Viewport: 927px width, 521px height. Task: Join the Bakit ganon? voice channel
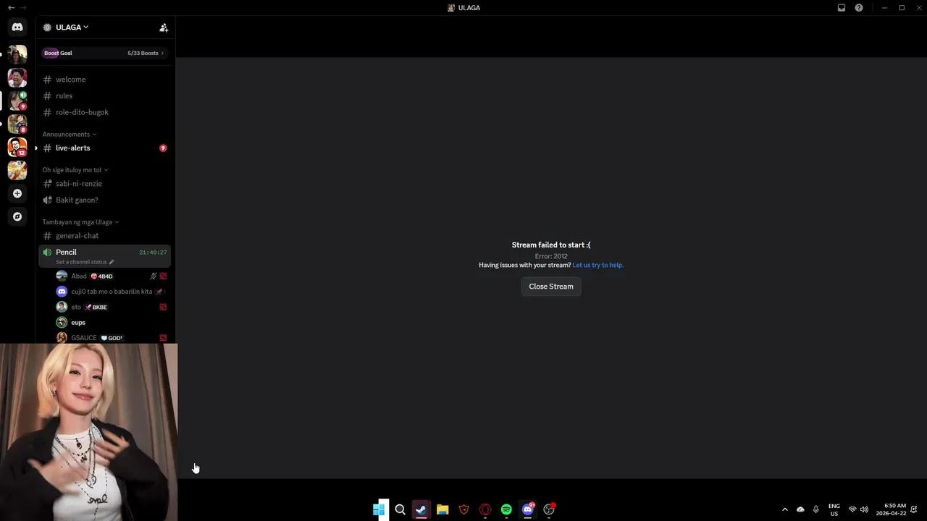pos(77,200)
